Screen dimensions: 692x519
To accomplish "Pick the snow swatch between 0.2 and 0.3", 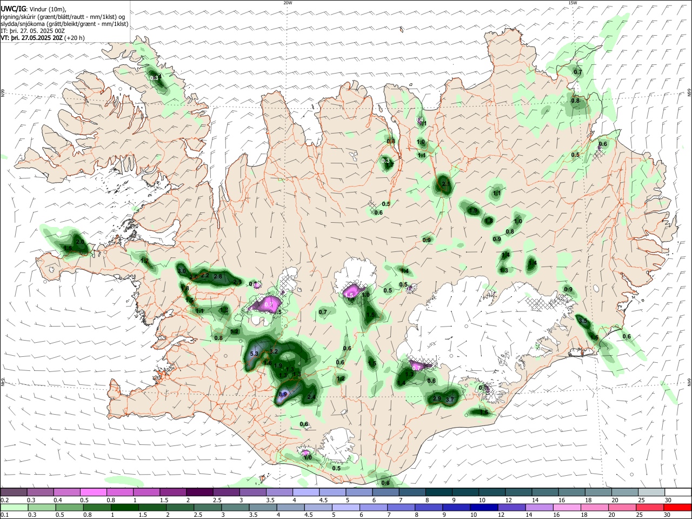I will click(14, 492).
